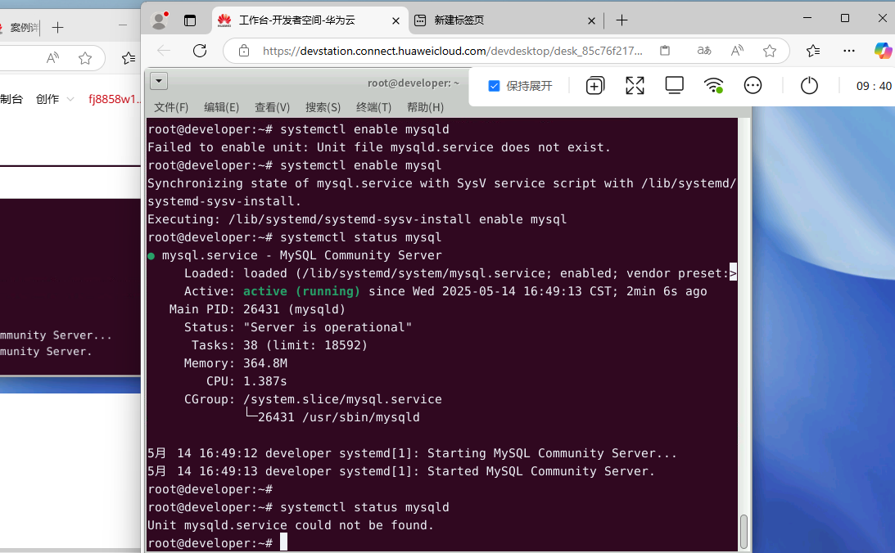Click the back navigation arrow
This screenshot has width=895, height=553.
[164, 51]
